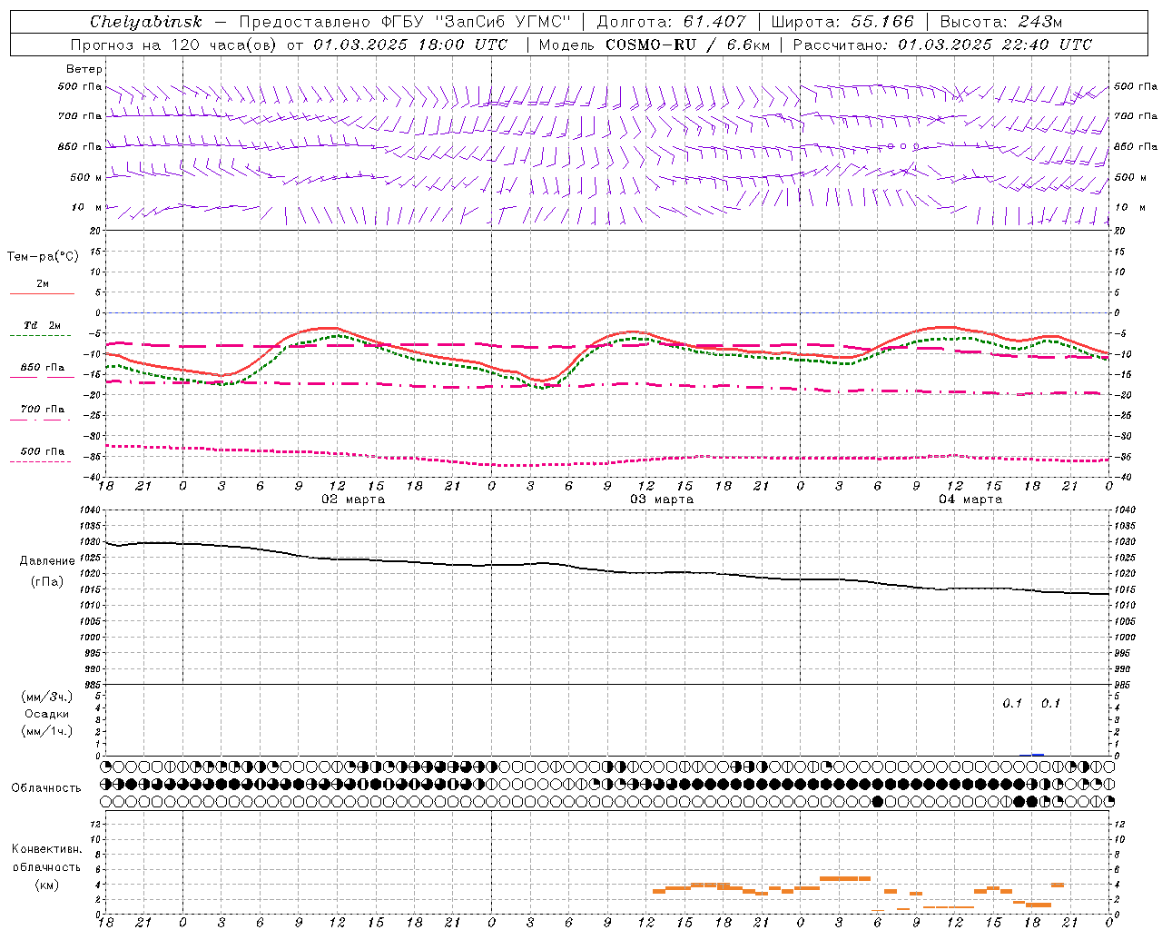Click the 'Осадки' precipitation label

click(47, 714)
